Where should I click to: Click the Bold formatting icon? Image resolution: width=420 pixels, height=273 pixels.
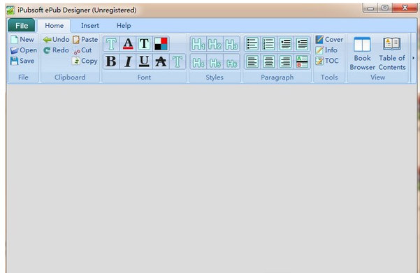click(111, 61)
